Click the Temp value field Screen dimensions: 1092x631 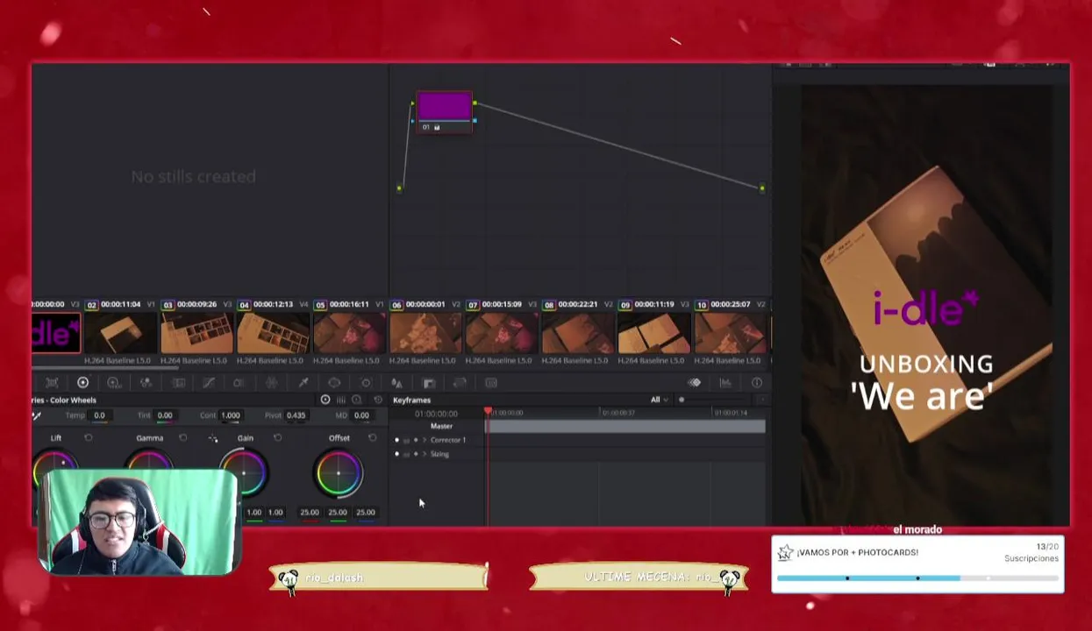(99, 415)
